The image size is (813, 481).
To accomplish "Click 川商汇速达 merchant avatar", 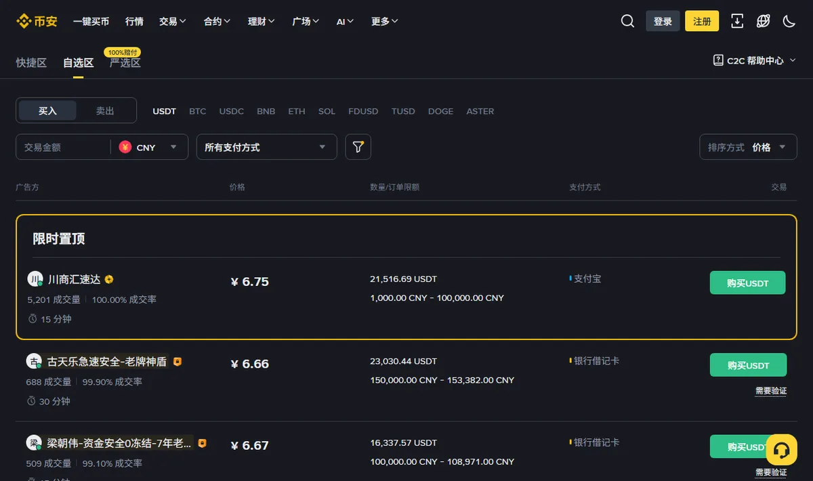I will click(x=35, y=279).
